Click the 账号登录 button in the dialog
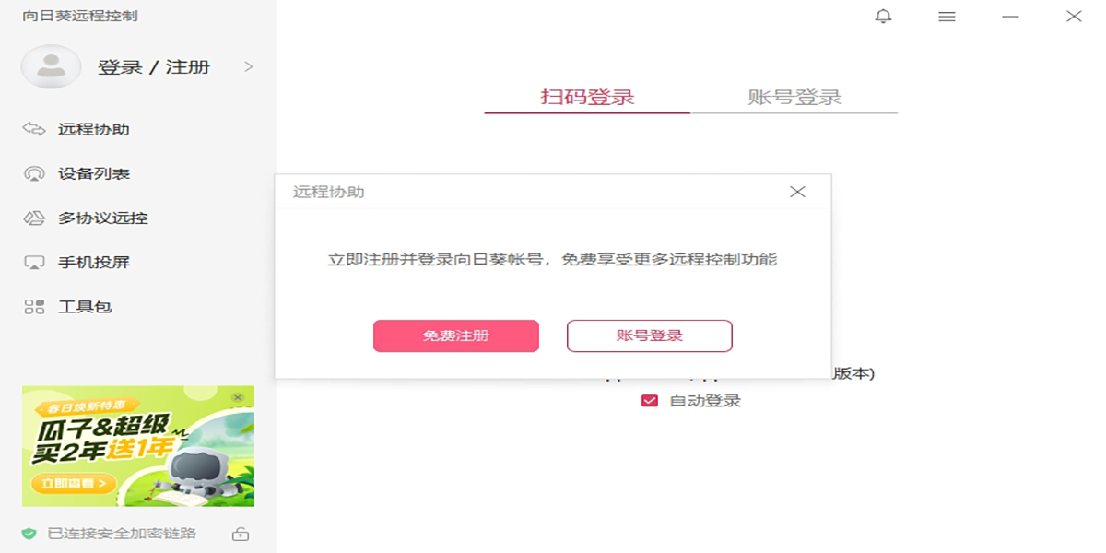 (x=649, y=335)
